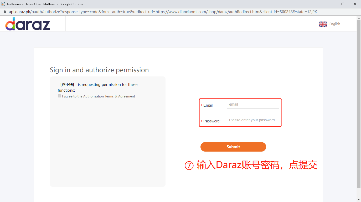Open the English language selector
Screen dimensions: 361x202
(x=335, y=24)
